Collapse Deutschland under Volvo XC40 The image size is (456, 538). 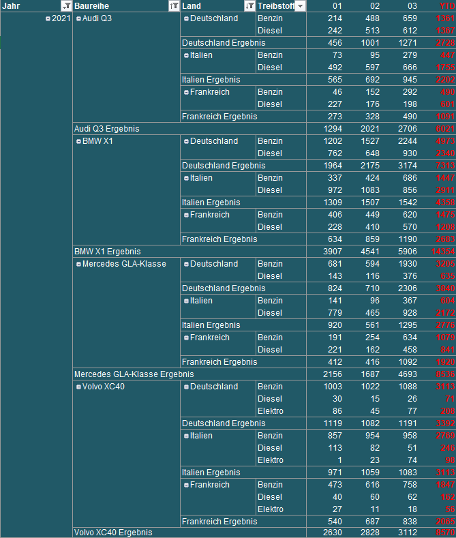pyautogui.click(x=186, y=387)
